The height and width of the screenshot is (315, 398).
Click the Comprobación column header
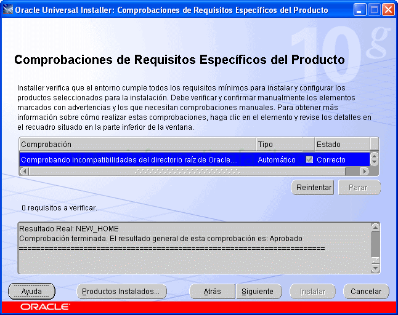pyautogui.click(x=137, y=144)
